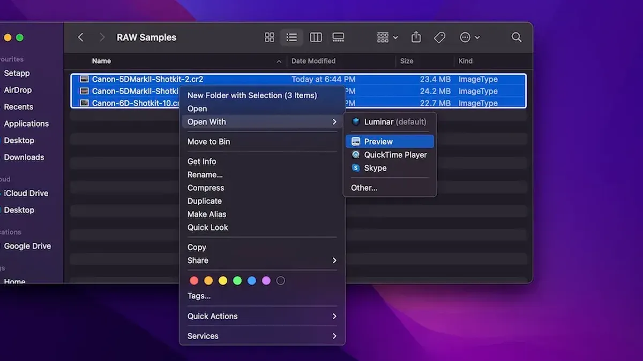The height and width of the screenshot is (361, 643).
Task: Click the Luminar app icon in submenu
Action: coord(356,121)
